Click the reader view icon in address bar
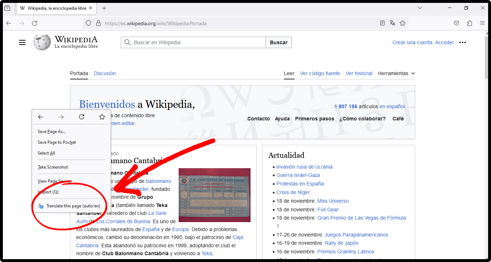Viewport: 491px width, 262px height. [x=382, y=23]
